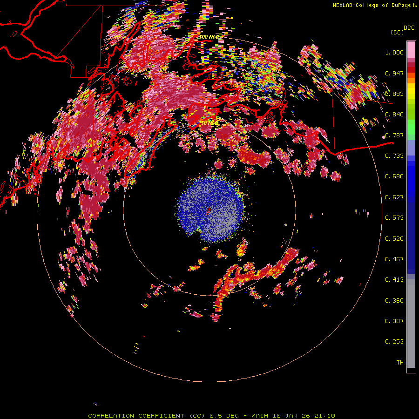Click the TH threshold label in the legend
The image size is (419, 419).
400,363
